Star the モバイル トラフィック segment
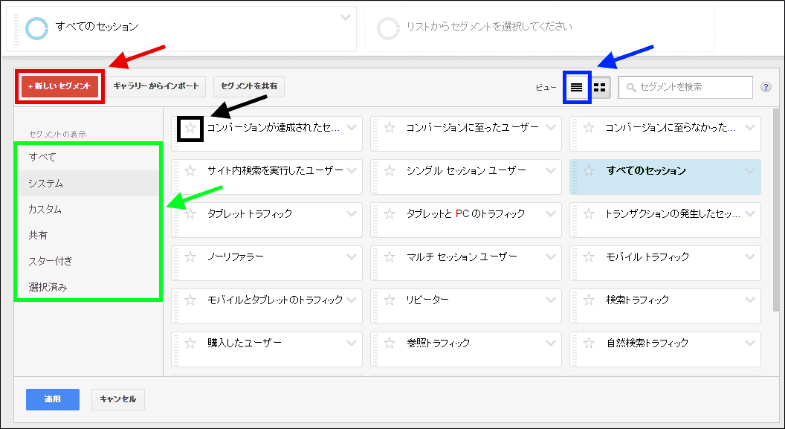 pos(589,257)
